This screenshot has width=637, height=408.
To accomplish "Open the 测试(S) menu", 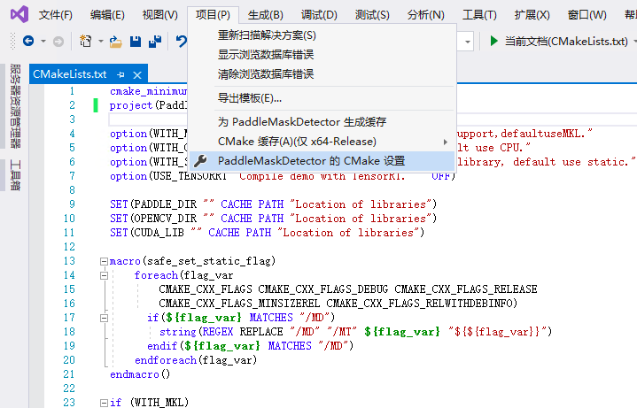I will pyautogui.click(x=372, y=15).
